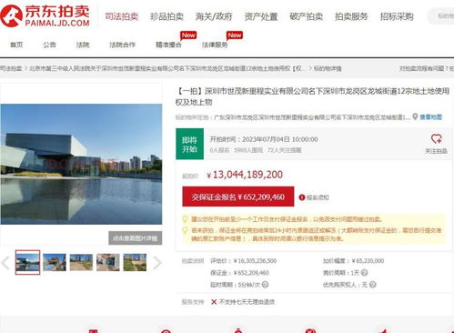This screenshot has width=454, height=333.
Task: Select the first thumbnail with red border
Action: tap(27, 262)
